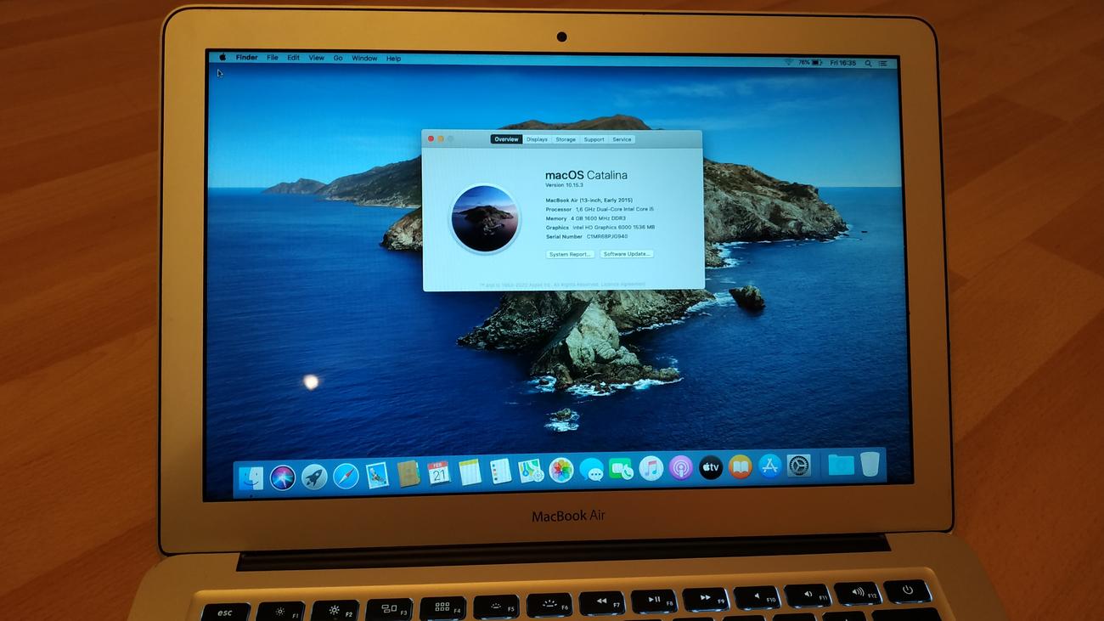
Task: Open the Go menu
Action: point(338,58)
